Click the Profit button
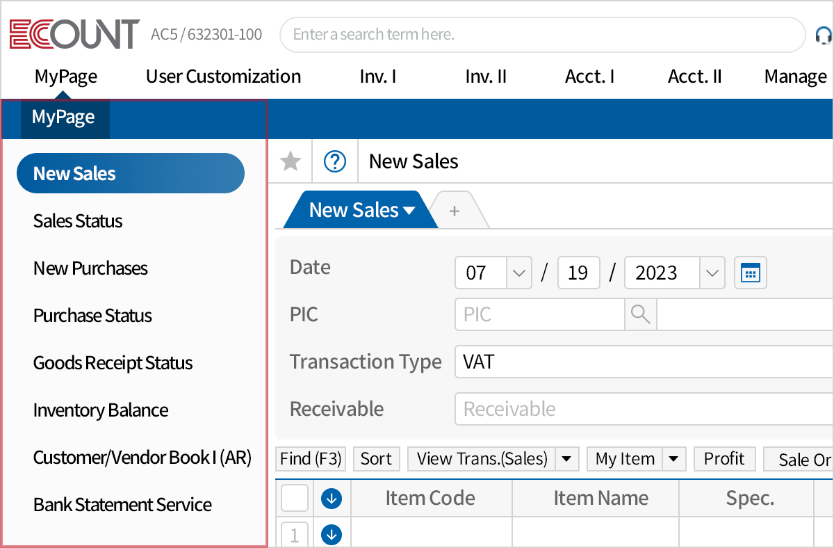 (x=724, y=458)
